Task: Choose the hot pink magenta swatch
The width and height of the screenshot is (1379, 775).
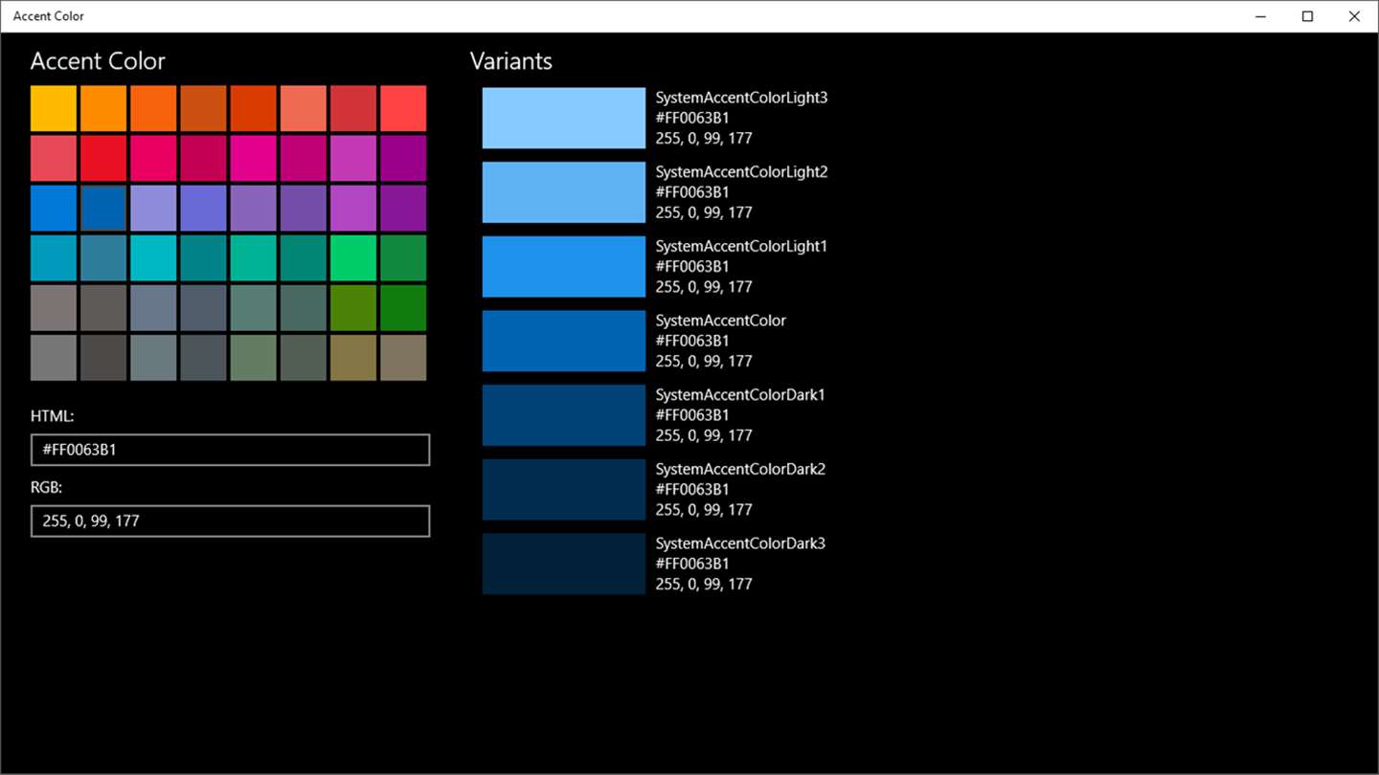Action: (254, 158)
